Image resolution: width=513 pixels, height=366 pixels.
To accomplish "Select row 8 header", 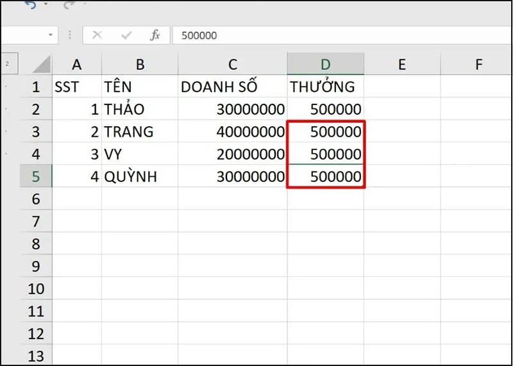I will (x=36, y=244).
